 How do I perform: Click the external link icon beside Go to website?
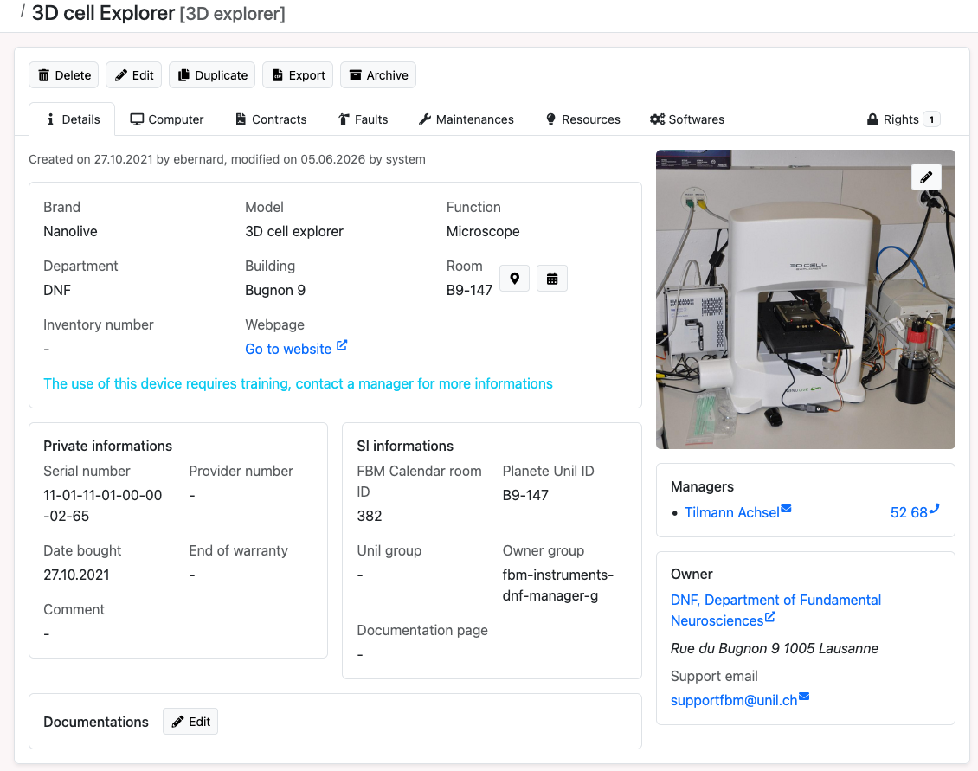coord(342,345)
